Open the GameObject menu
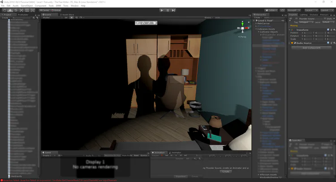Viewport: 336px width, 182px height. point(27,6)
